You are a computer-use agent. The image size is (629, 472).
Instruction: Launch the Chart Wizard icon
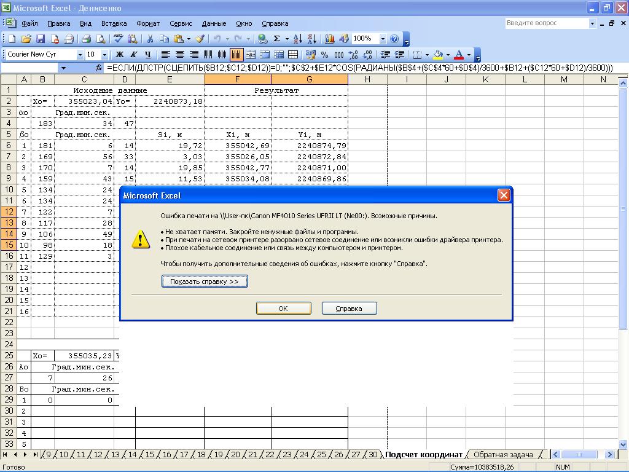329,39
